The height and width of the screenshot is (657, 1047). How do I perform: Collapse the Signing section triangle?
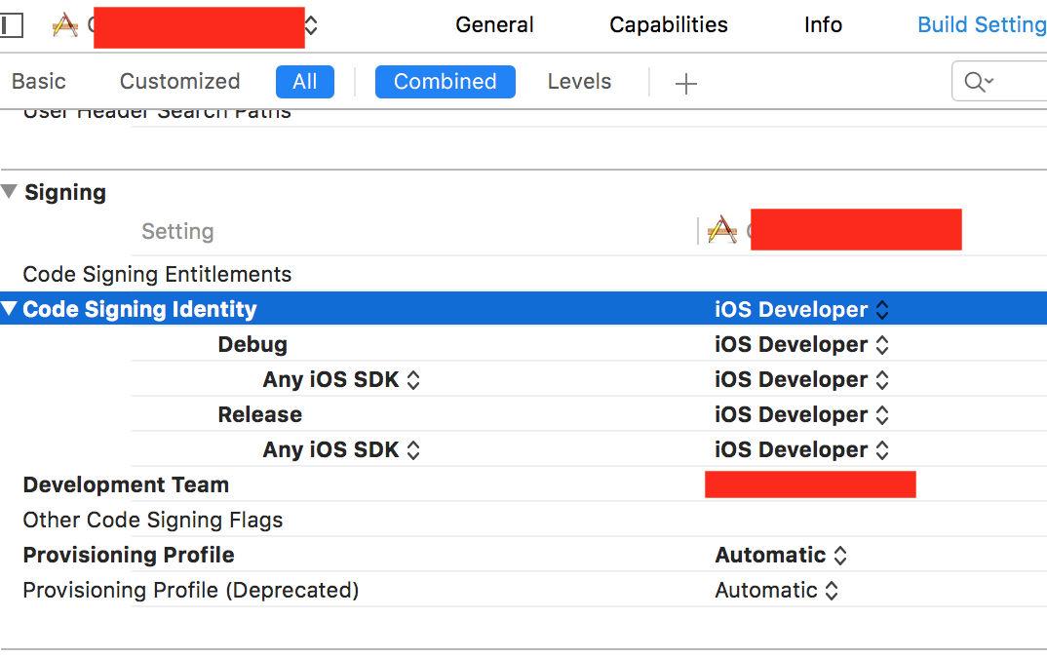pyautogui.click(x=10, y=192)
